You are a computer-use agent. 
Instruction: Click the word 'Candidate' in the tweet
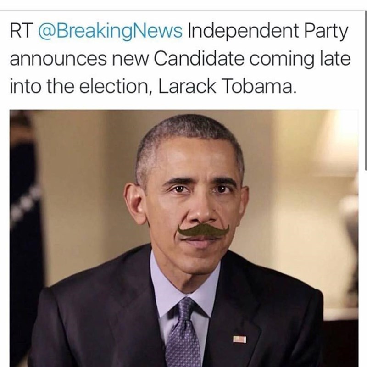tap(199, 58)
